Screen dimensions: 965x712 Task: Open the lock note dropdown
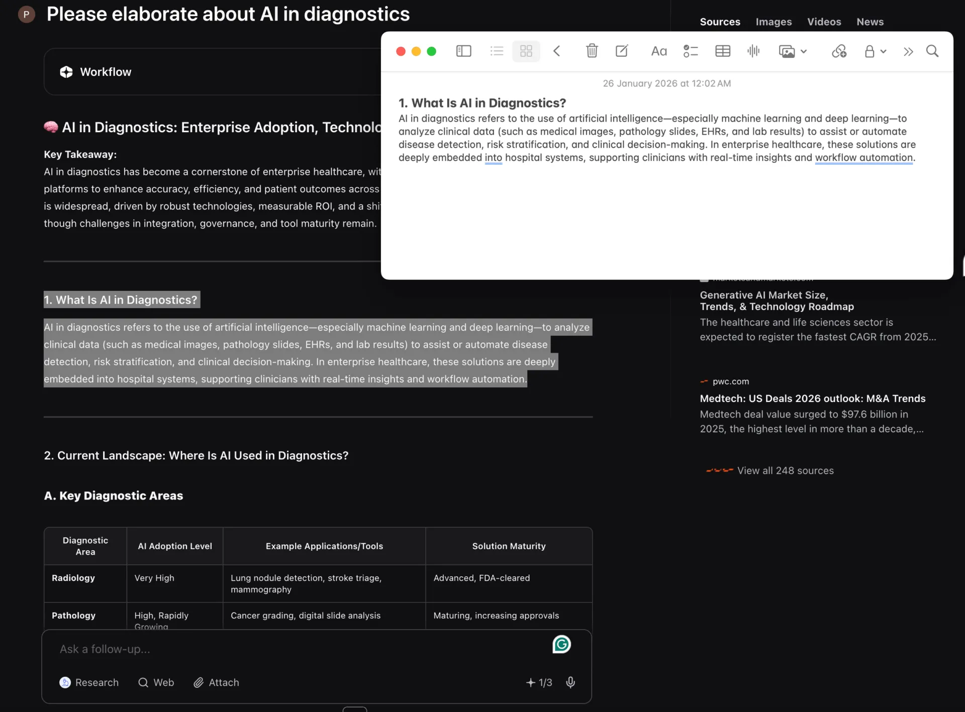875,51
